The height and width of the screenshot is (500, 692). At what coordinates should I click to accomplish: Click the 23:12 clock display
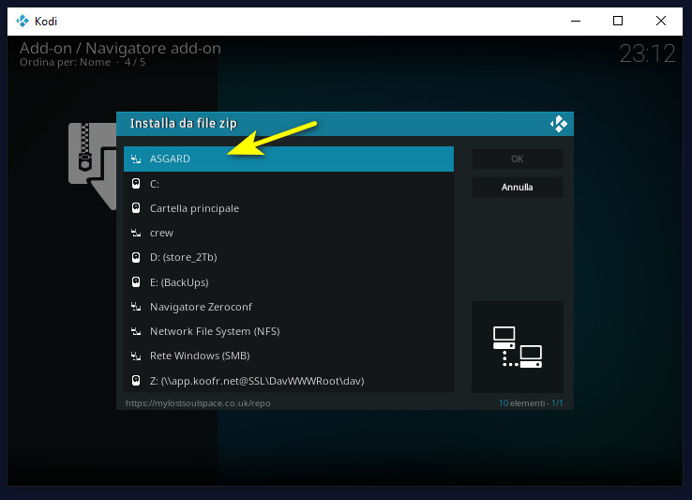point(647,53)
